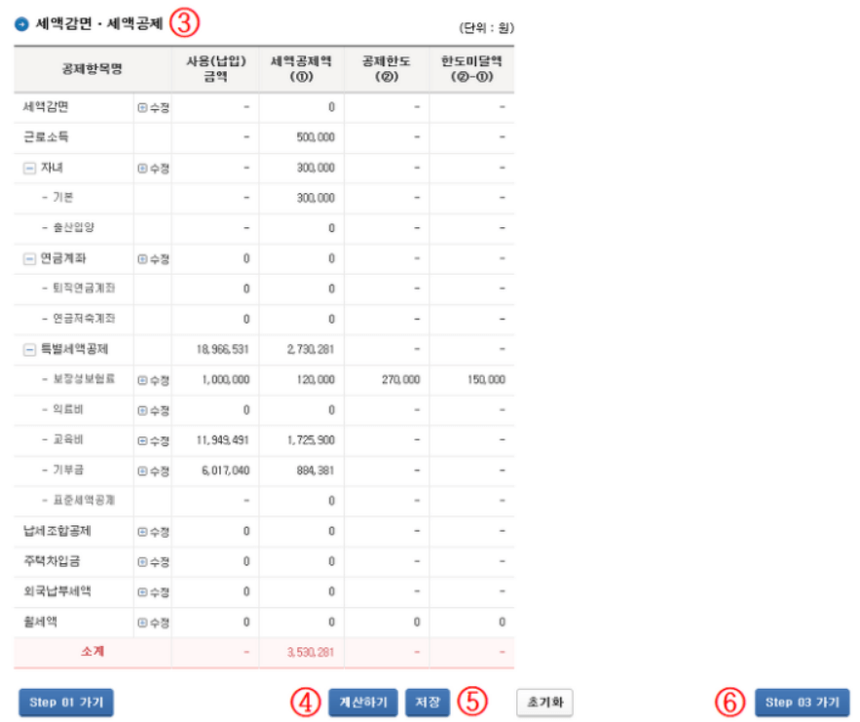Click the 공제항목명 column header
Viewport: 860px width, 722px height.
(93, 69)
